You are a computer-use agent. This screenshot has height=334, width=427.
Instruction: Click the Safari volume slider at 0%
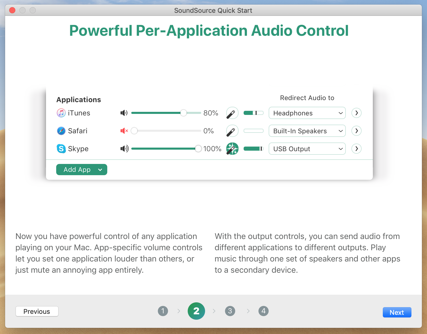click(166, 131)
